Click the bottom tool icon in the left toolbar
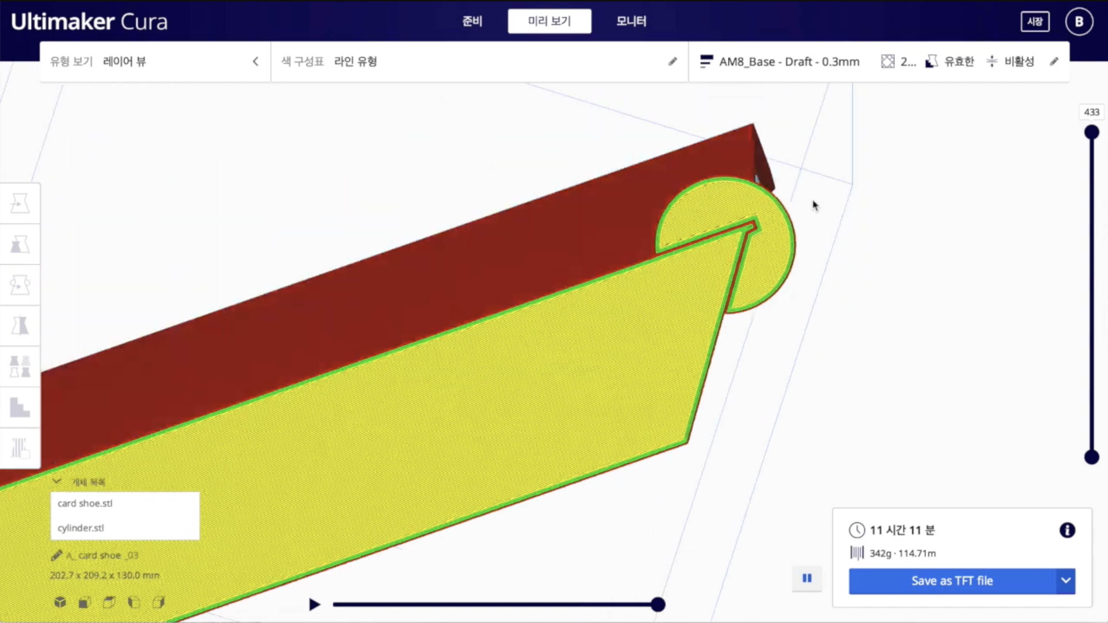 coord(20,448)
